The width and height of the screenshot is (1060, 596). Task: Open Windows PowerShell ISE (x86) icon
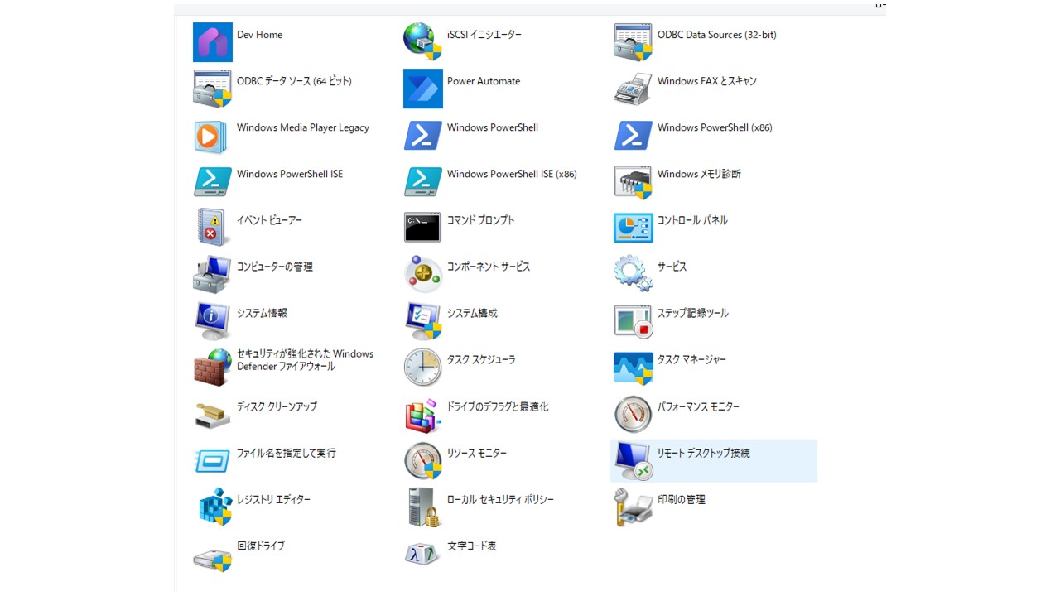click(423, 181)
